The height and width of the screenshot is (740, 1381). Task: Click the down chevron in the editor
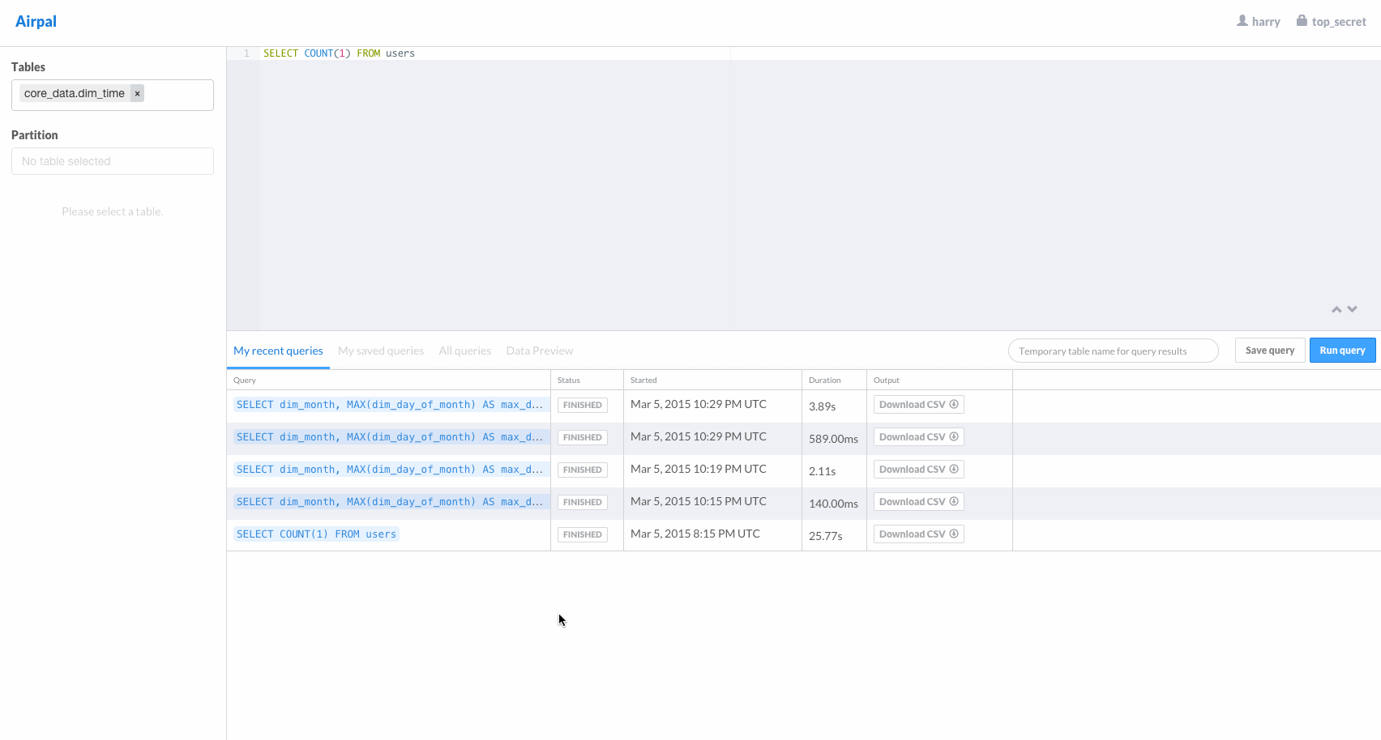[x=1352, y=309]
